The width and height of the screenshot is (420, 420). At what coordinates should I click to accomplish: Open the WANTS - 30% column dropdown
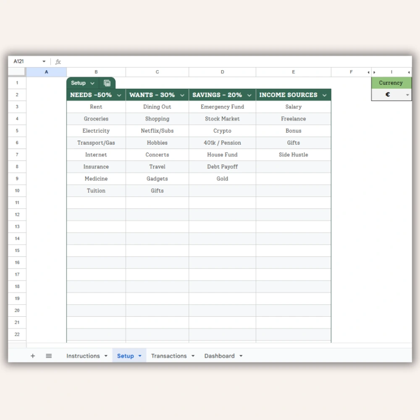[182, 95]
